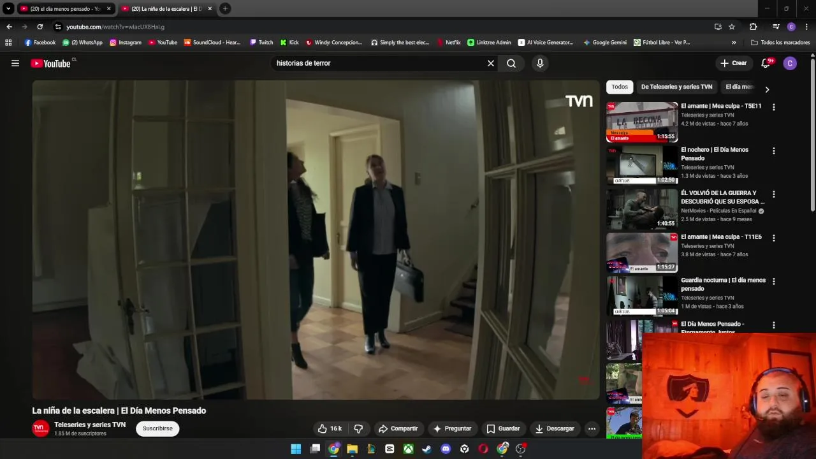Open Google Gemini bookmark
The width and height of the screenshot is (816, 459).
click(605, 43)
